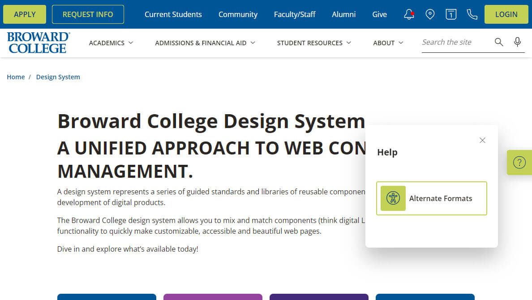Click the Broward College Design System heading
Viewport: 532px width, 300px height.
click(x=211, y=121)
